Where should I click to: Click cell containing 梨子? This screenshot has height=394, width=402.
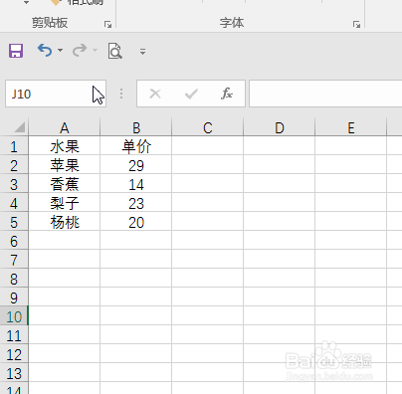65,203
